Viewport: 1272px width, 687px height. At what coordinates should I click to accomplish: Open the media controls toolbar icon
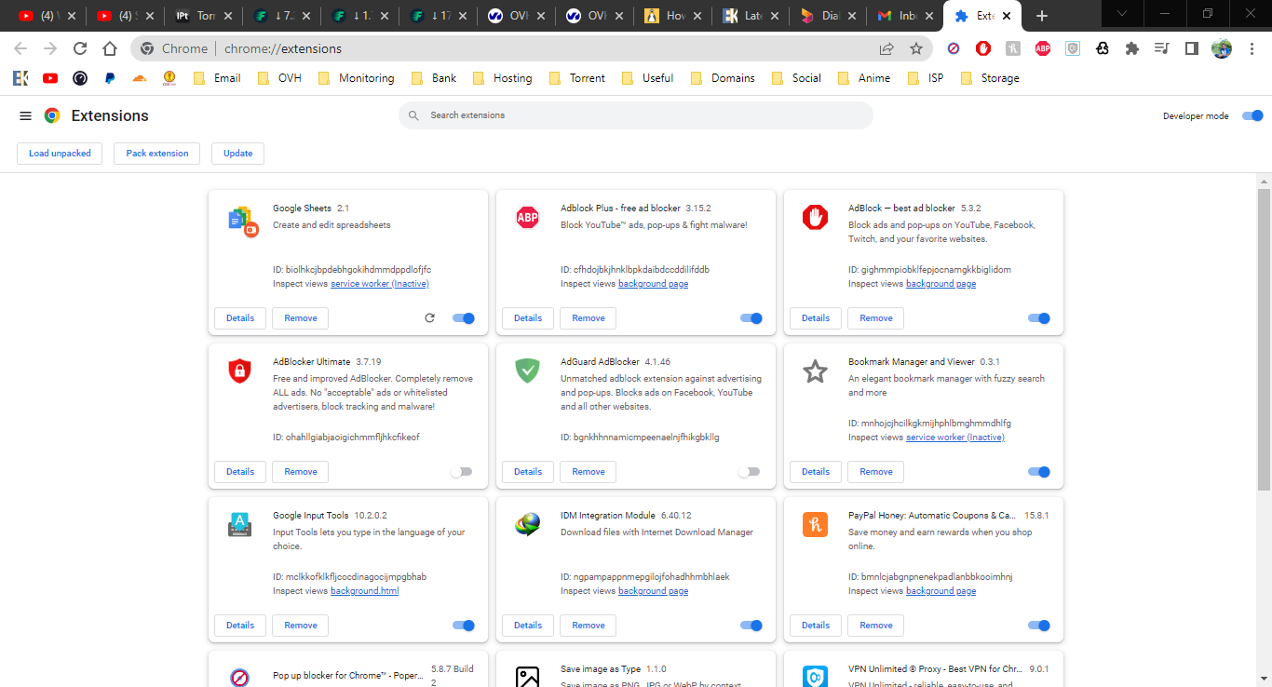click(x=1161, y=48)
